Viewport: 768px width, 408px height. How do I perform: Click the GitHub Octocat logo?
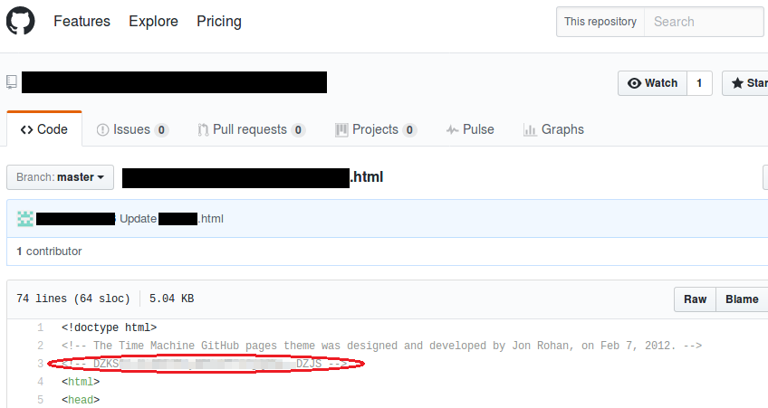pyautogui.click(x=21, y=21)
